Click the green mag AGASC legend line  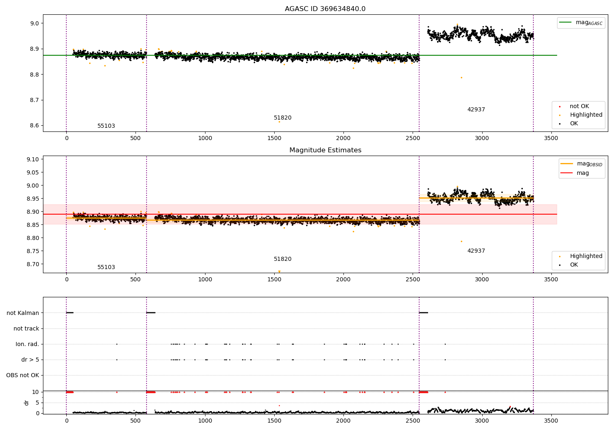[x=566, y=23]
